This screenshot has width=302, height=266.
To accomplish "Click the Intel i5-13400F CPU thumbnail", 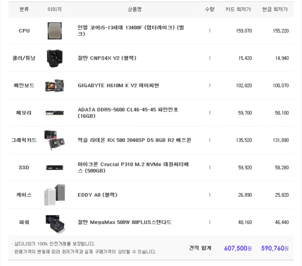I will click(55, 31).
